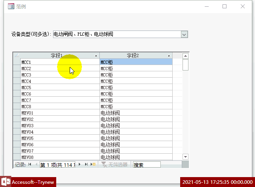The image size is (255, 187).
Task: Maximize the 范例 window
Action: click(x=225, y=6)
